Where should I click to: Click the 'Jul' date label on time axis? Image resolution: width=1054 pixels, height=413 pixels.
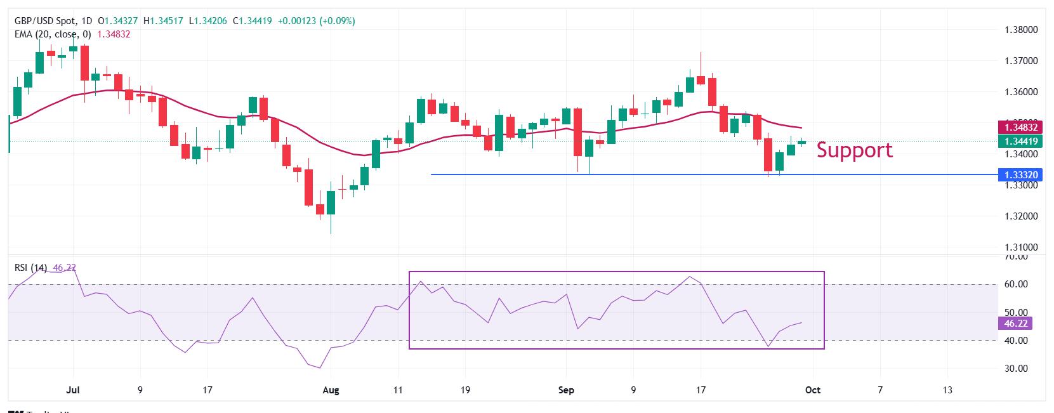(73, 390)
